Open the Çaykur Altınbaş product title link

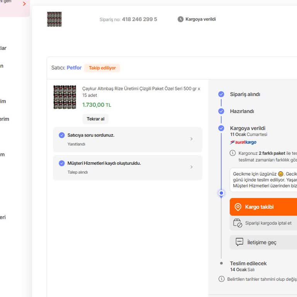(141, 92)
